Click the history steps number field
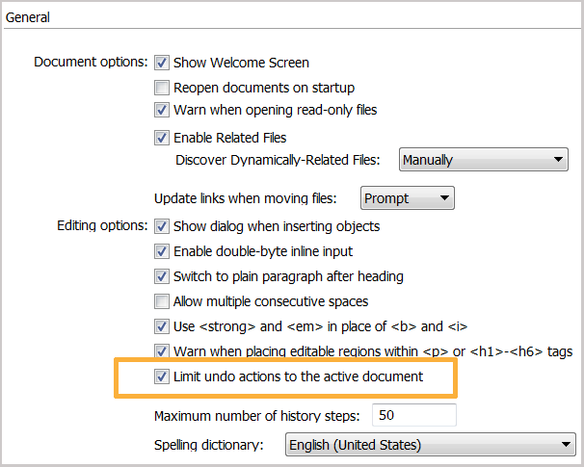 [x=414, y=416]
